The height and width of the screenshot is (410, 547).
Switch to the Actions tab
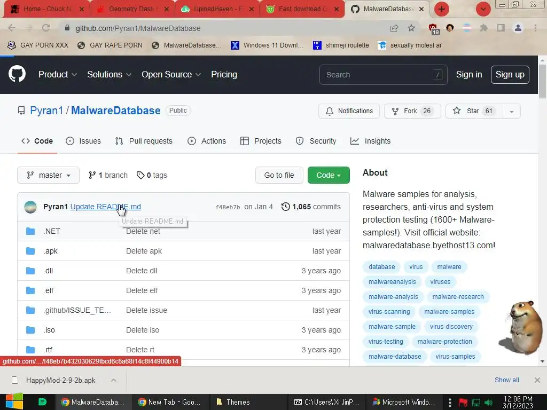pyautogui.click(x=207, y=141)
